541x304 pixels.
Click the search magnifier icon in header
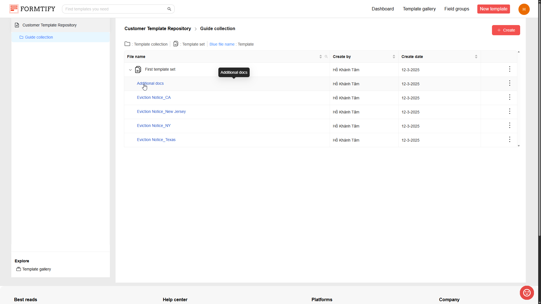coord(169,9)
